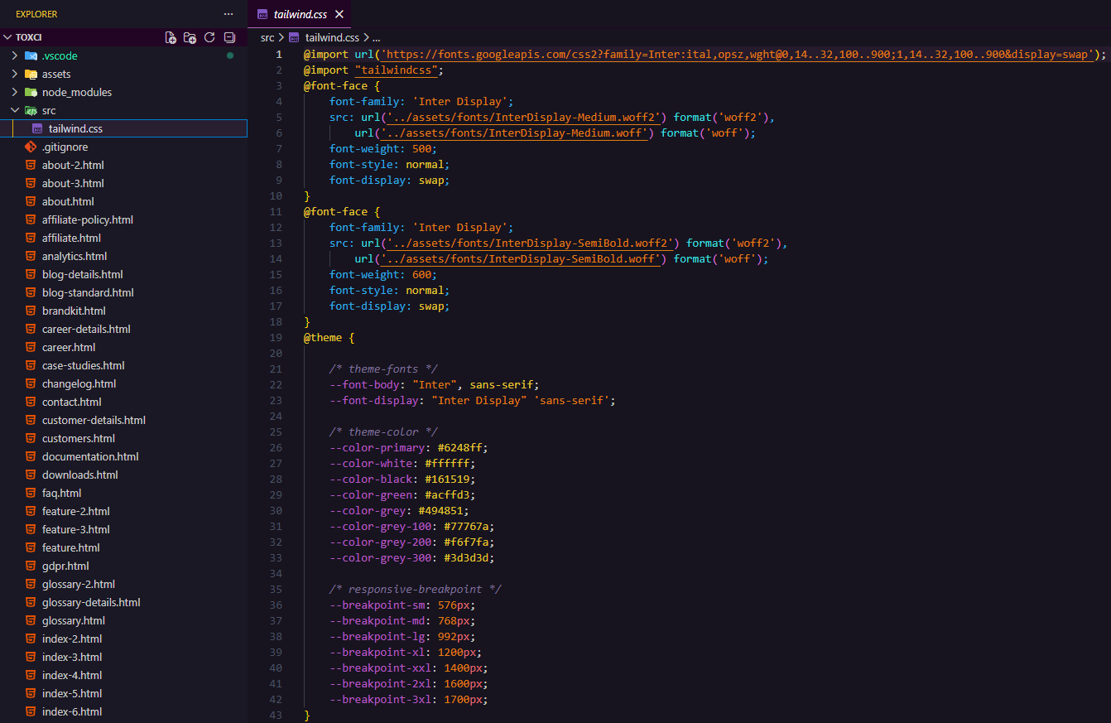Close the tailwind.css editor tab
Image resolution: width=1111 pixels, height=723 pixels.
pos(339,14)
